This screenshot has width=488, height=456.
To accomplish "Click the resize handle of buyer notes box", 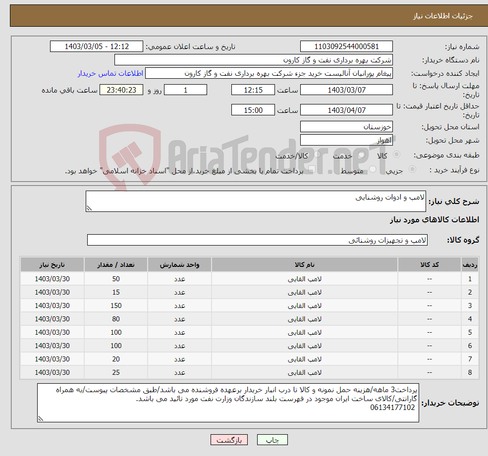I will click(41, 419).
